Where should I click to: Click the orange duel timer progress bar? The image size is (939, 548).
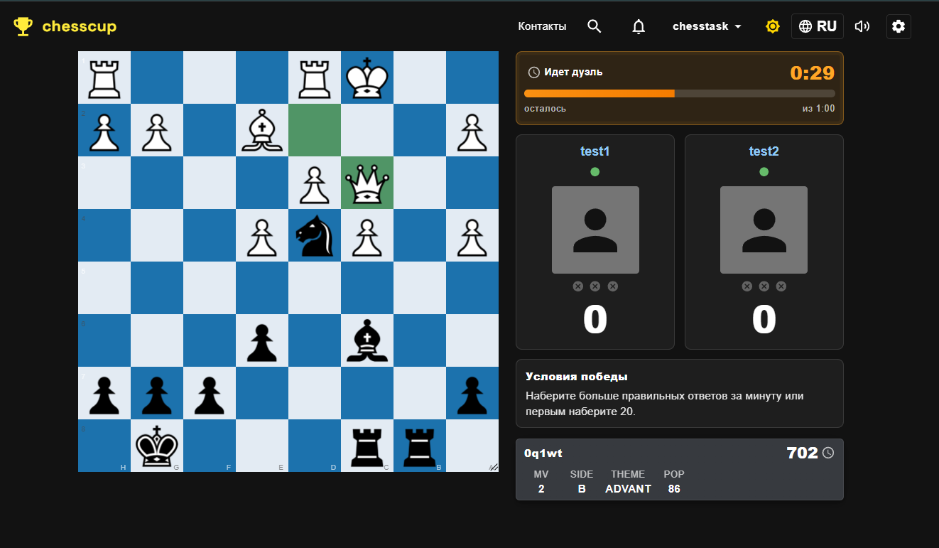679,93
